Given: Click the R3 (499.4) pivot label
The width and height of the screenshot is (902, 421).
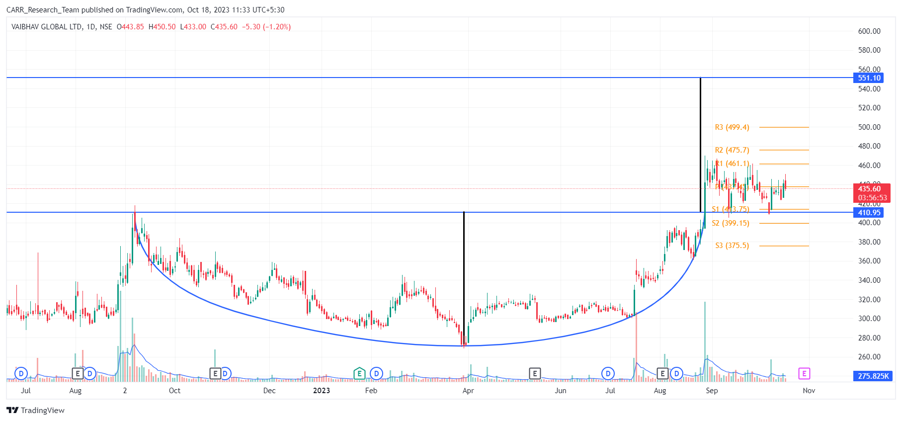Looking at the screenshot, I should (x=732, y=127).
